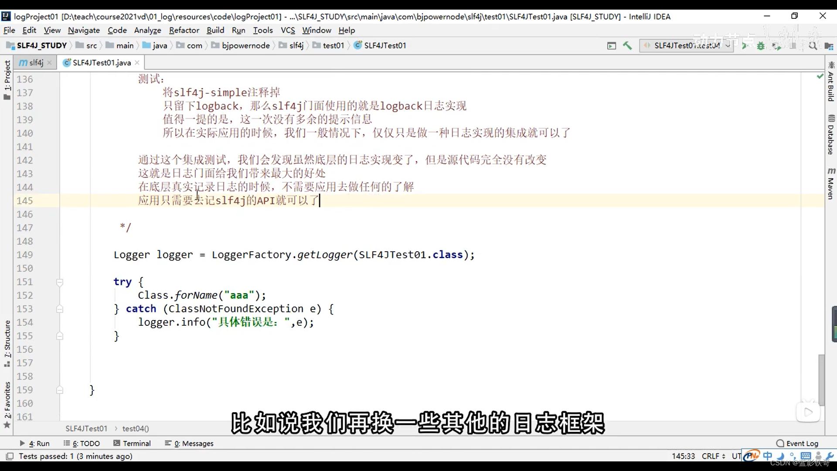Click the tool window quick access icon in status bar

[x=9, y=456]
